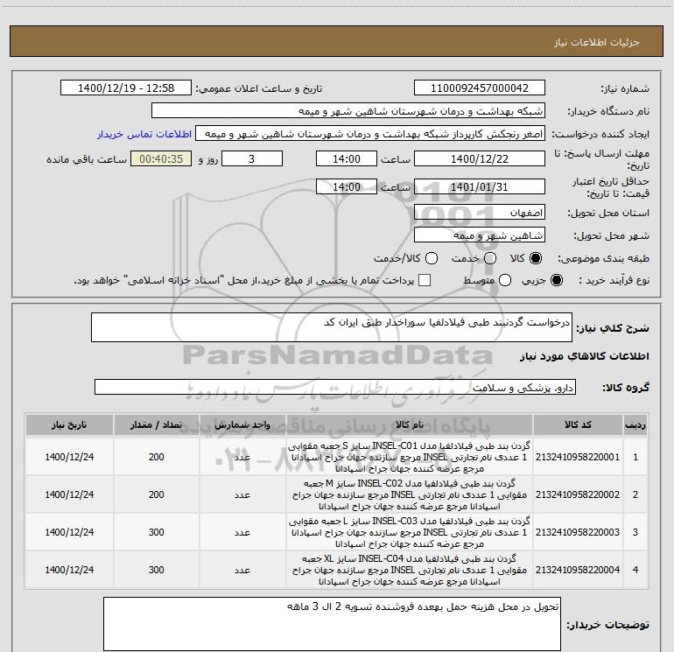Image resolution: width=674 pixels, height=652 pixels.
Task: Click the unit عدد in row 2
Action: click(242, 494)
